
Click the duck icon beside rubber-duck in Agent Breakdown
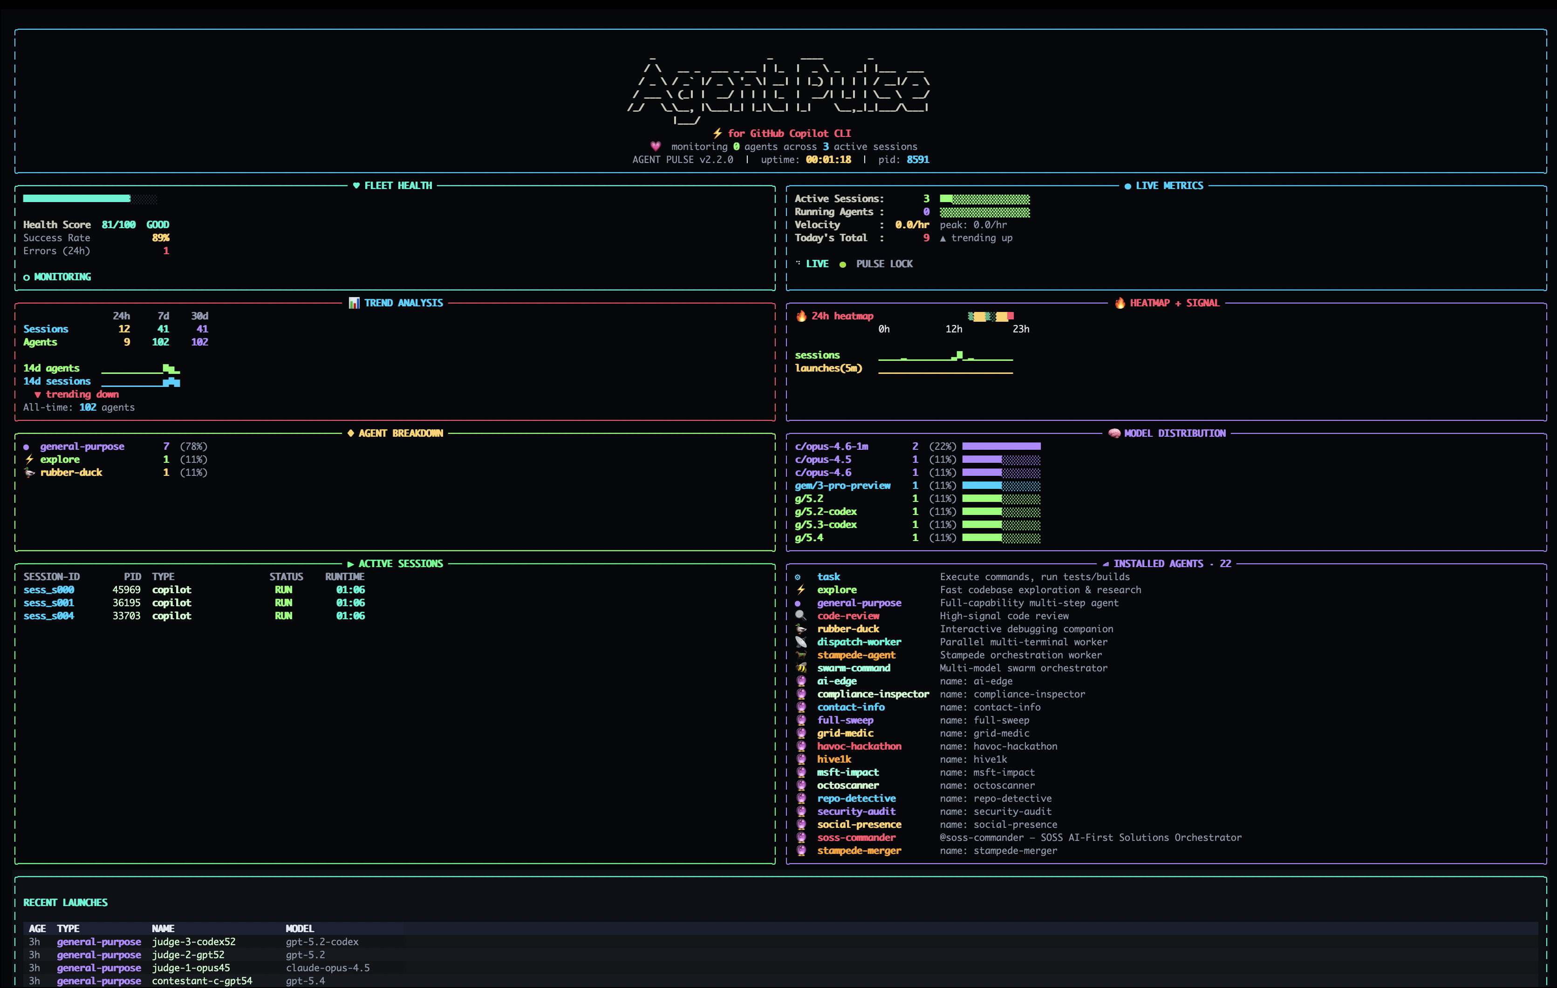29,473
